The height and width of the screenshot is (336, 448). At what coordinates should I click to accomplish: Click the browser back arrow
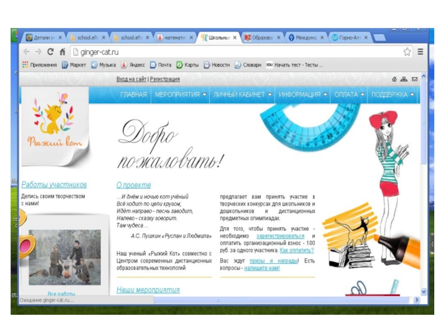pos(26,52)
